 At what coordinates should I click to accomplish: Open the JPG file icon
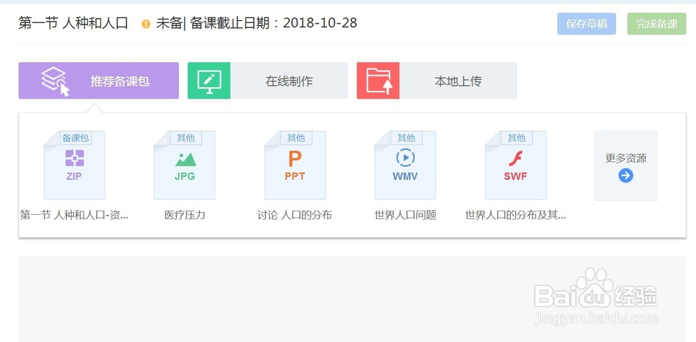click(184, 165)
